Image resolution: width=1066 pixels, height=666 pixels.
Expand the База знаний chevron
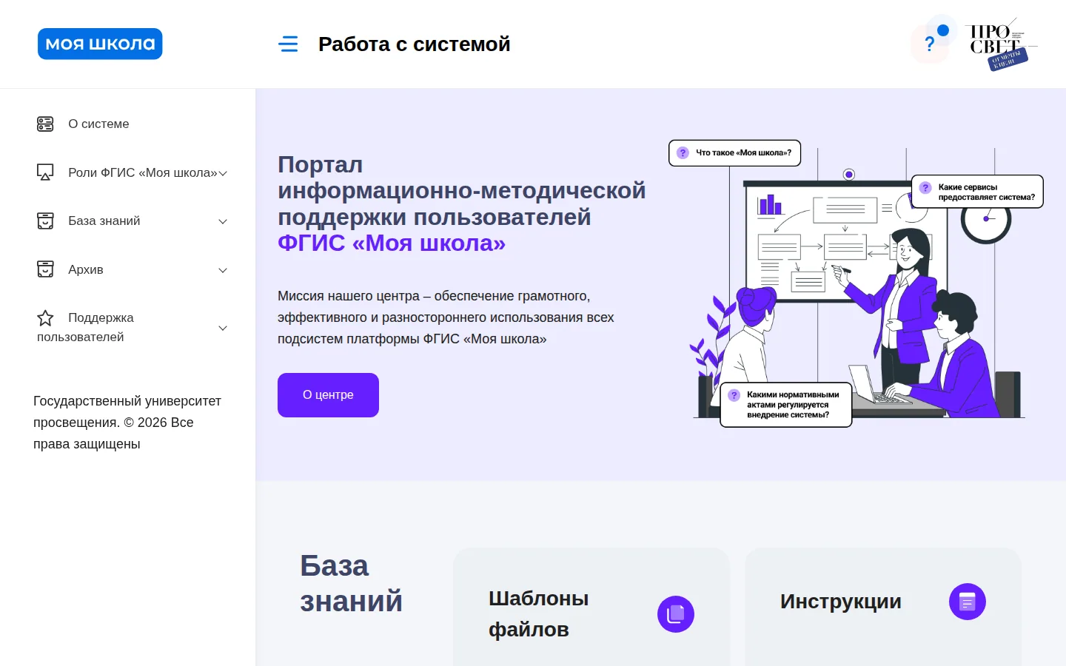point(223,221)
